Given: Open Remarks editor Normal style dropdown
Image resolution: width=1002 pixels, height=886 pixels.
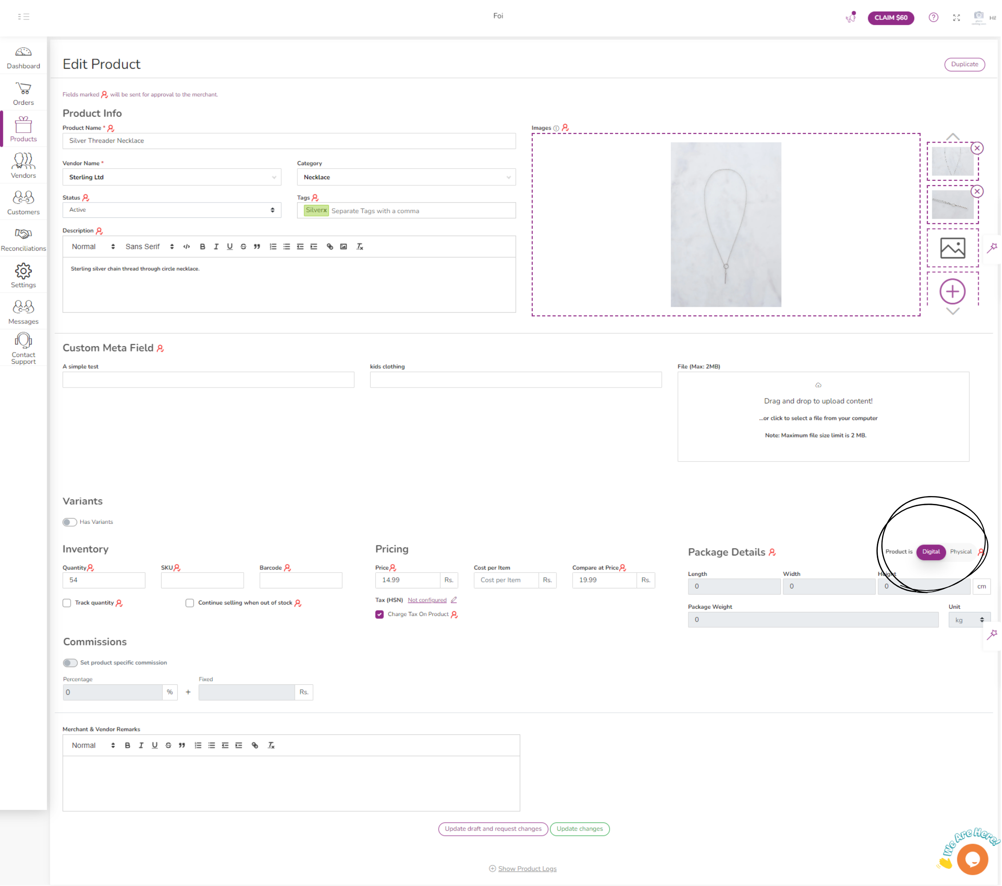Looking at the screenshot, I should [x=93, y=746].
